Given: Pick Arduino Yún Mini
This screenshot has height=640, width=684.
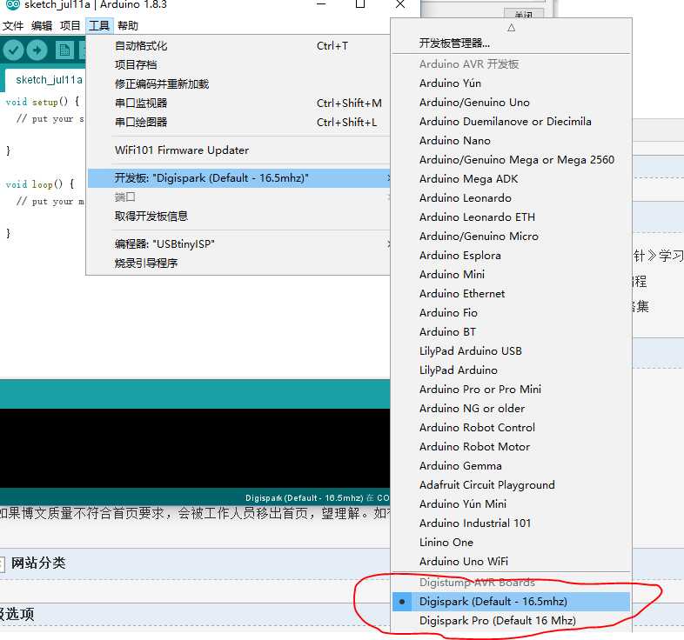Looking at the screenshot, I should (511, 504).
